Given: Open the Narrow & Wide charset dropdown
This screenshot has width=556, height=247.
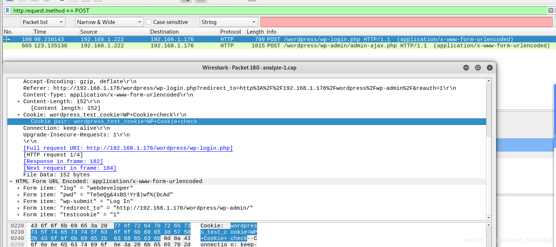Looking at the screenshot, I should point(109,22).
